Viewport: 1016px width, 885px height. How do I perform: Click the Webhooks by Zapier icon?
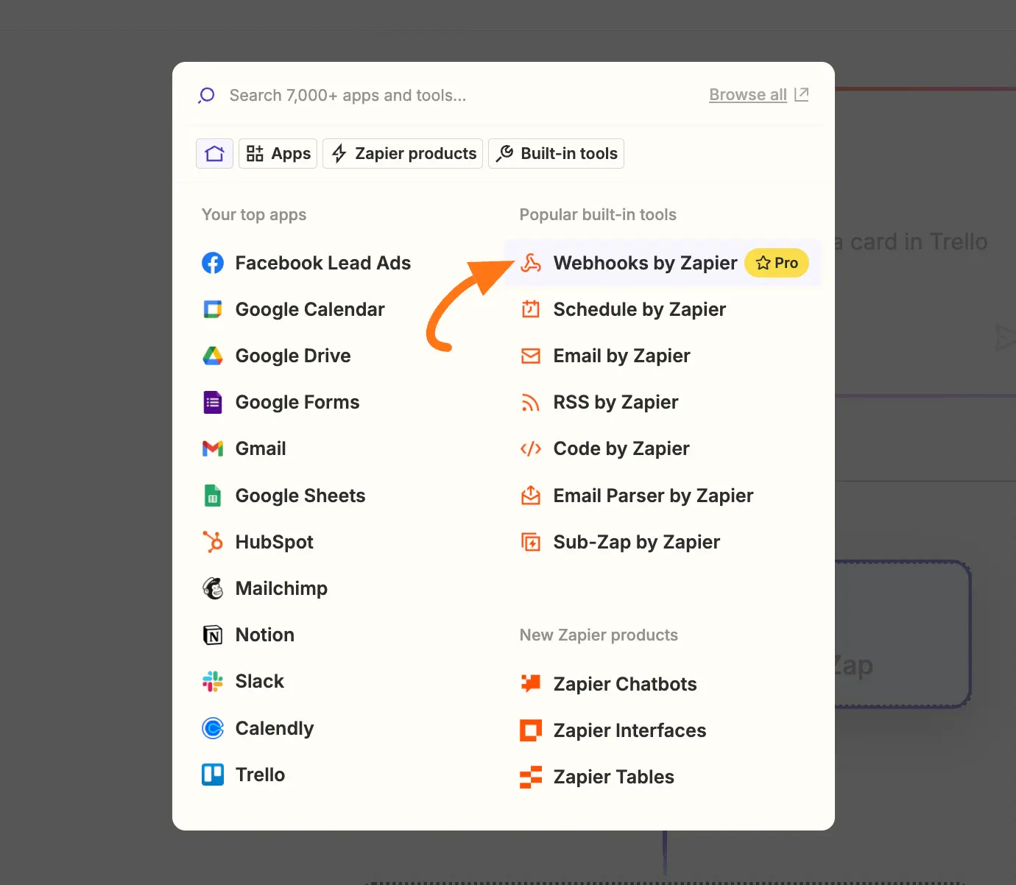531,263
